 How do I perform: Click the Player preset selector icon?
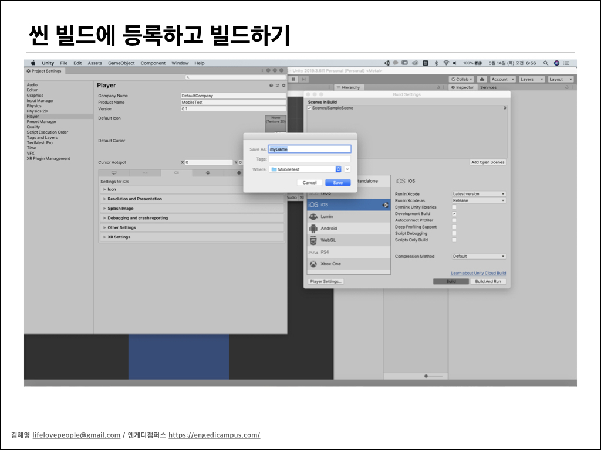pos(277,86)
